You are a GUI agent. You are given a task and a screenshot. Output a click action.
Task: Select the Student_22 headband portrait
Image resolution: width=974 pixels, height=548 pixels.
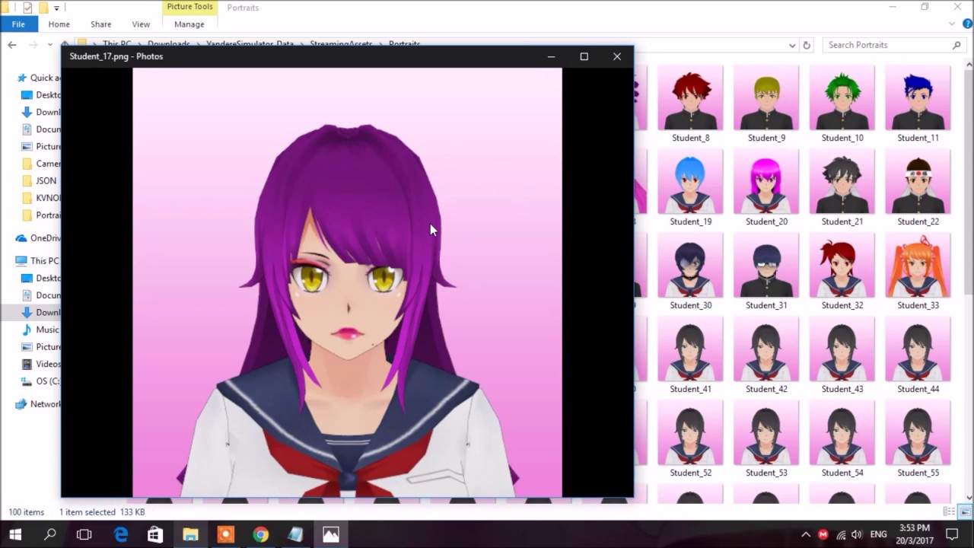pos(918,182)
